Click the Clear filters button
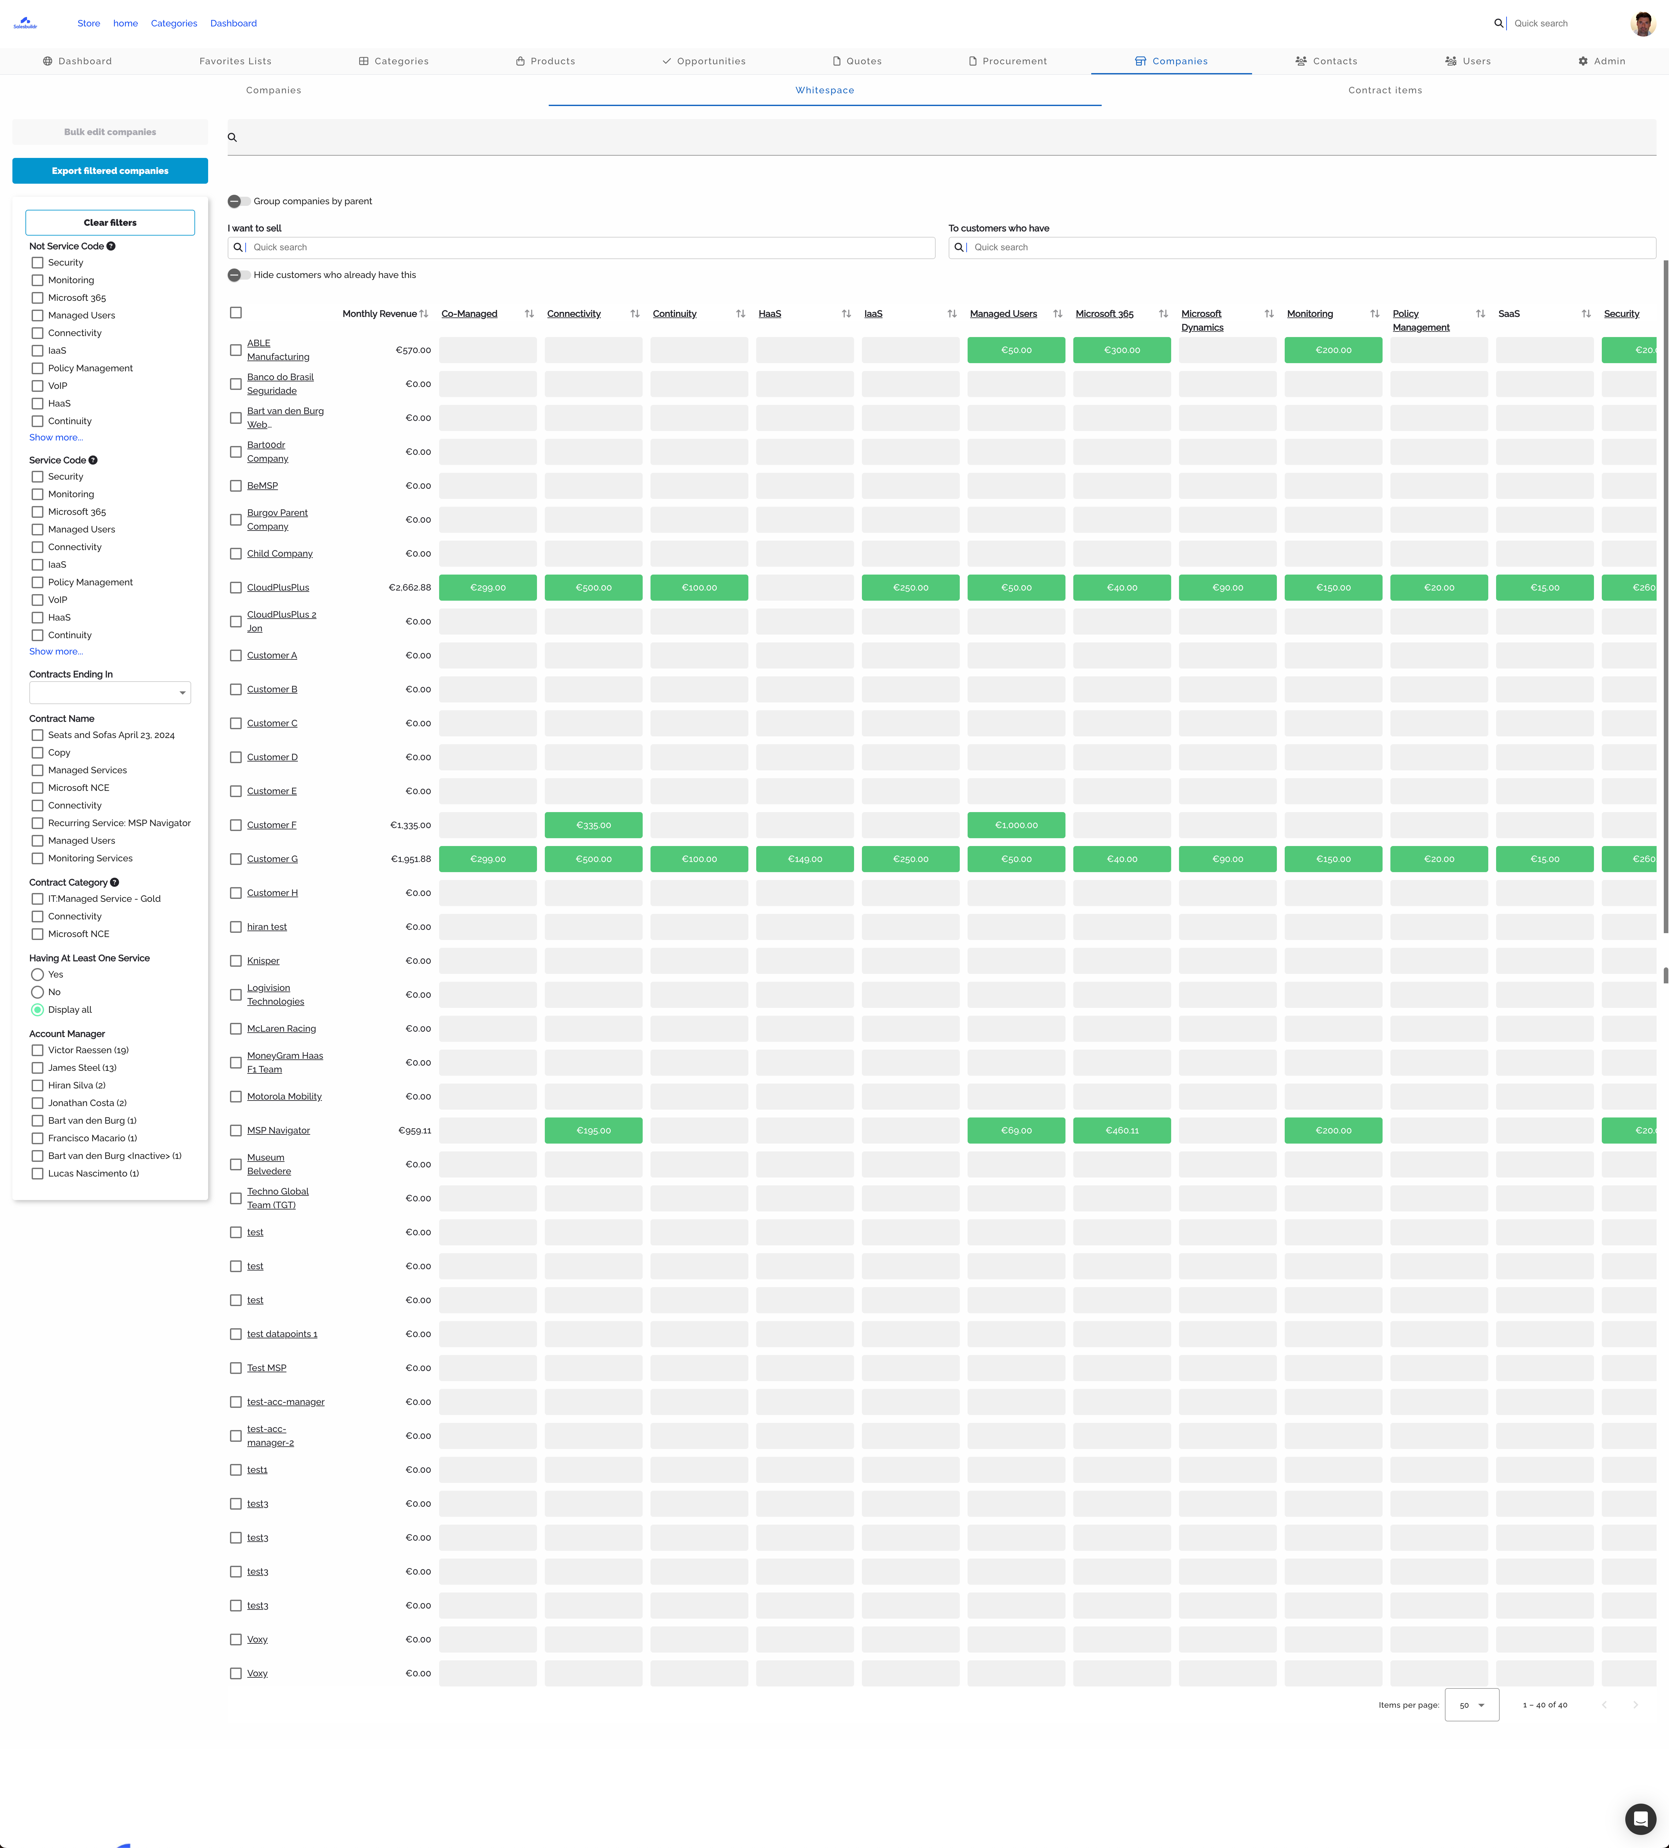 click(x=110, y=223)
